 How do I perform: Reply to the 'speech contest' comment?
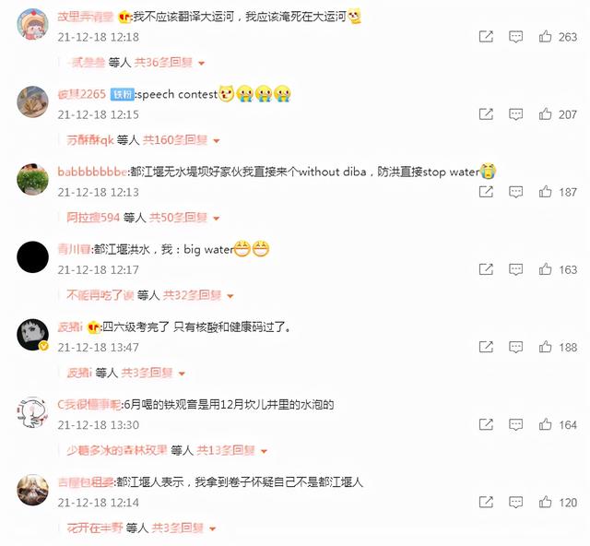(515, 114)
